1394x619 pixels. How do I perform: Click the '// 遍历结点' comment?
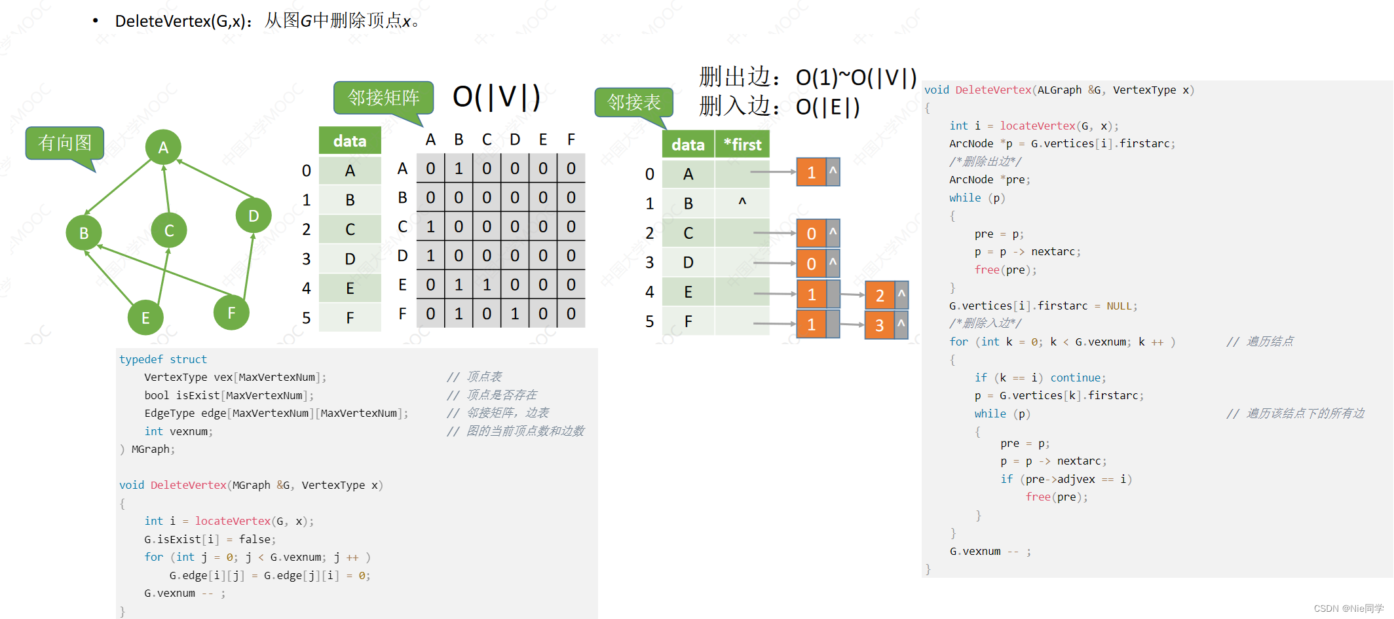[1260, 342]
